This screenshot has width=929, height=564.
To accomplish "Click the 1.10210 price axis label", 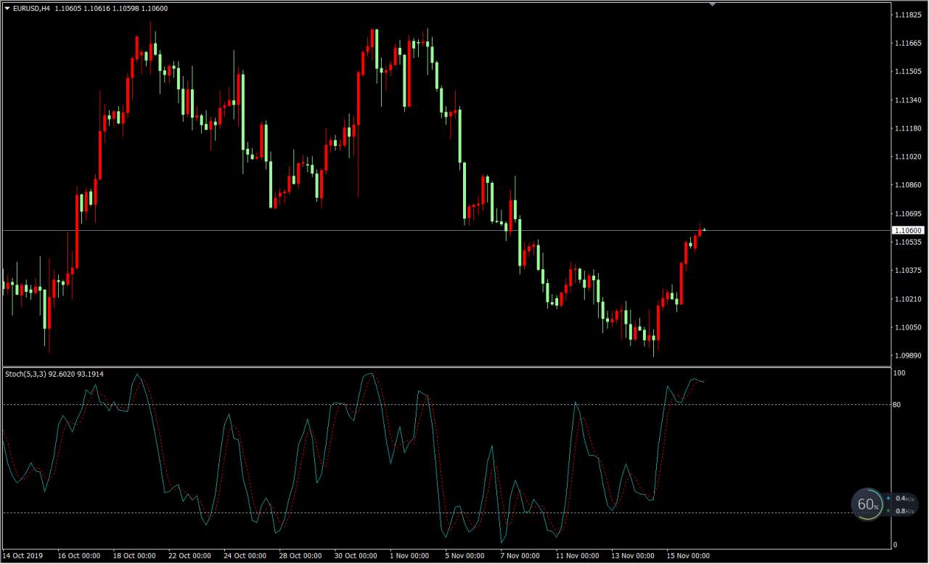I will point(907,299).
